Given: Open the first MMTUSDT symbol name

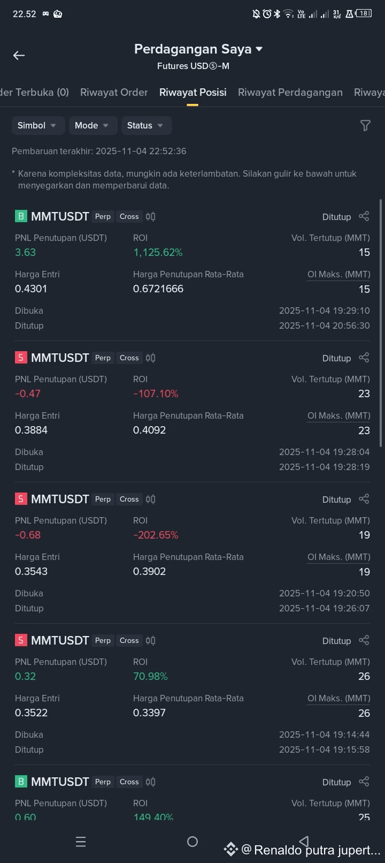Looking at the screenshot, I should 60,216.
